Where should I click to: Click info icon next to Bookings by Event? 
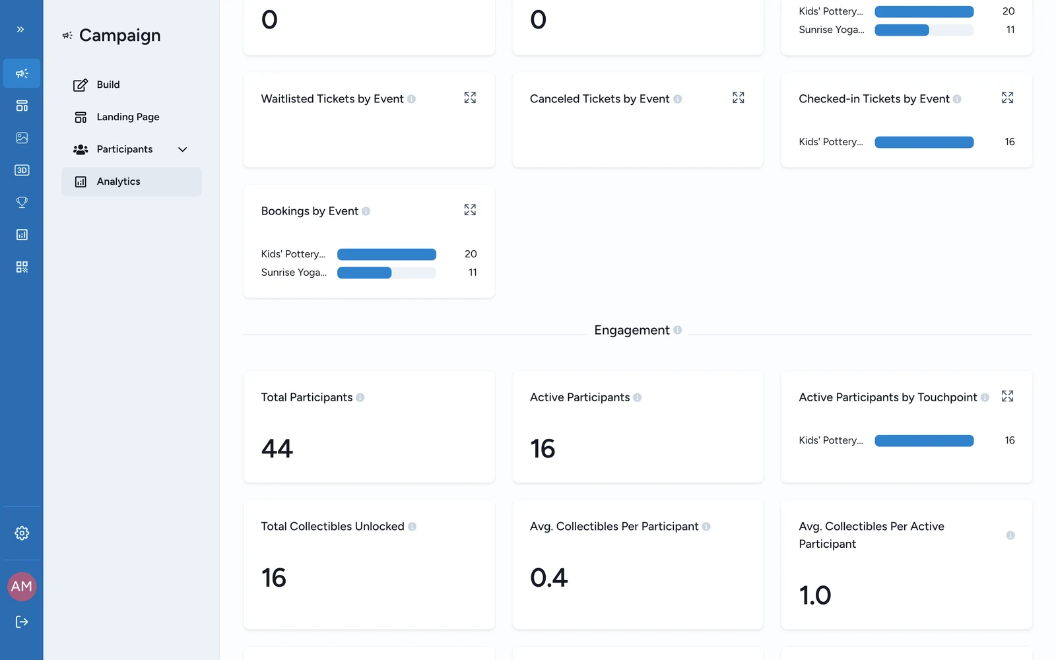click(x=366, y=211)
